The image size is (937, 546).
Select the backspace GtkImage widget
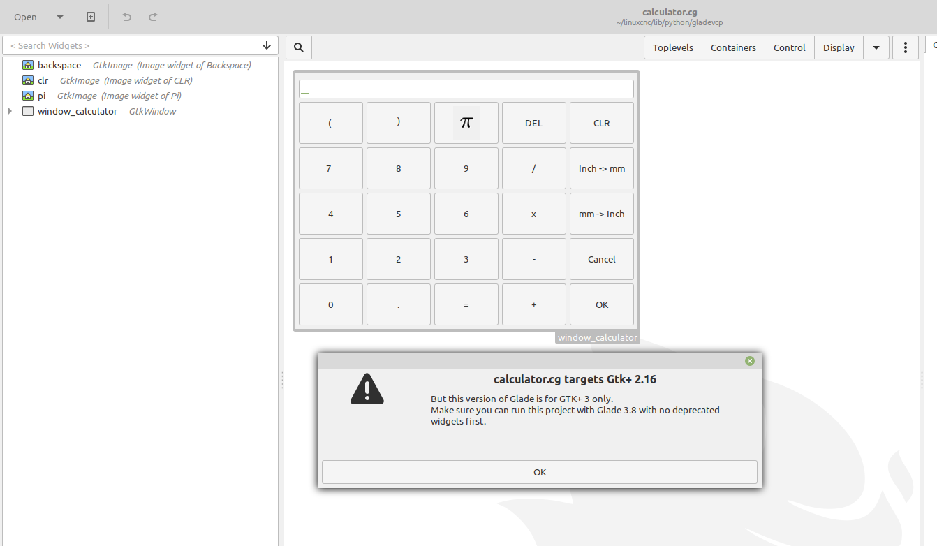[59, 65]
